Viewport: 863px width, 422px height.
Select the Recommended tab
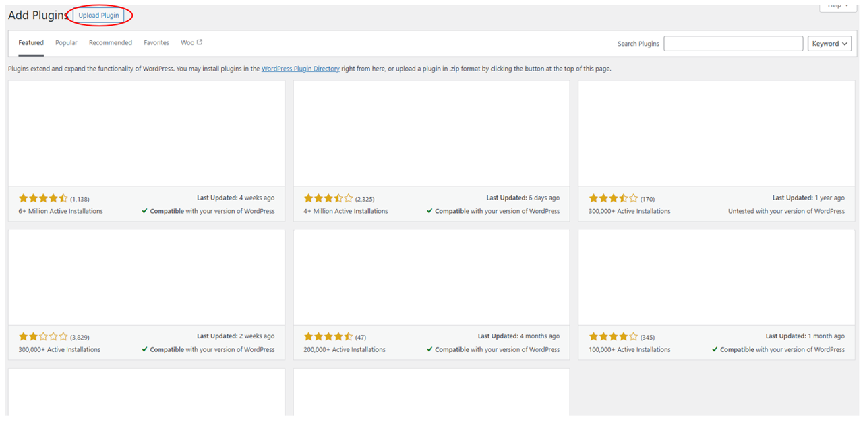coord(111,43)
